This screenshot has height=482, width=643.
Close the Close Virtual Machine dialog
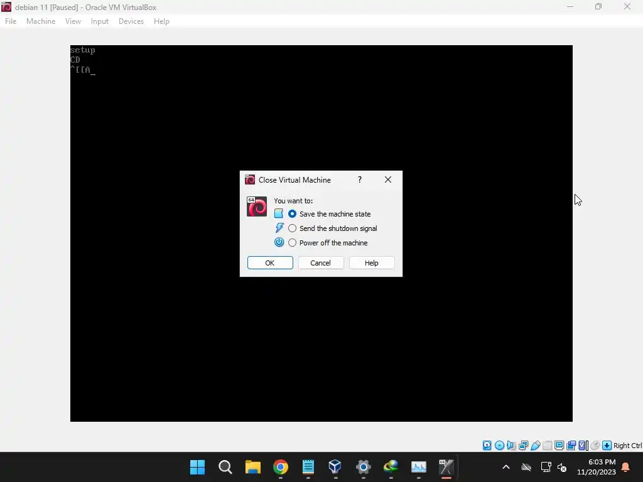coord(388,179)
